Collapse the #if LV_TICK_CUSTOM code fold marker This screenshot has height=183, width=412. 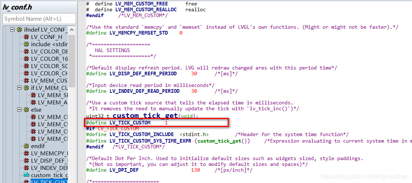(84, 129)
